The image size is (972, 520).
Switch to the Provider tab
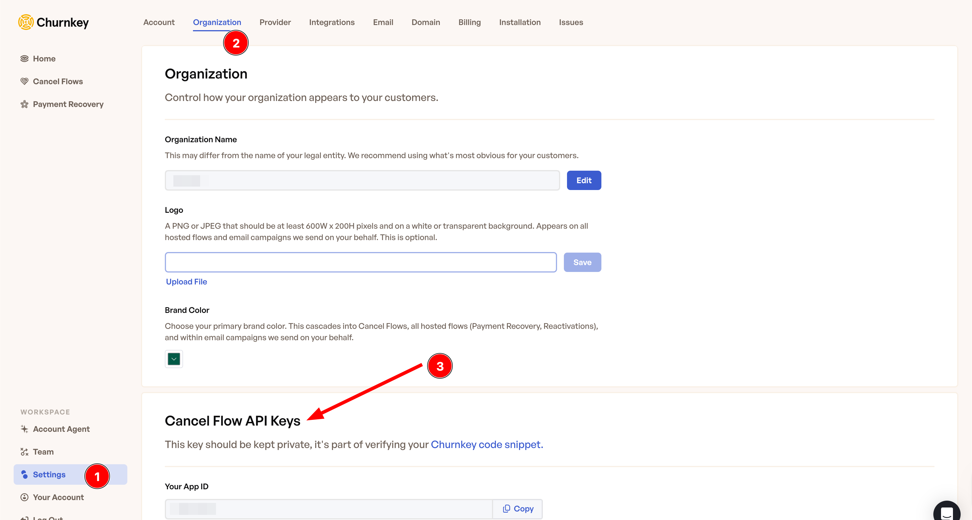[x=275, y=23]
